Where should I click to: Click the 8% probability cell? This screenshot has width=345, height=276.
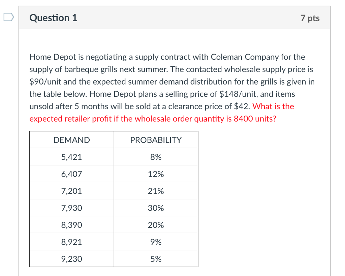[156, 157]
